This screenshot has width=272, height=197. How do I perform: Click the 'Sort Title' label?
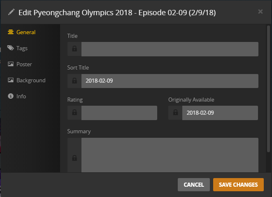click(78, 67)
